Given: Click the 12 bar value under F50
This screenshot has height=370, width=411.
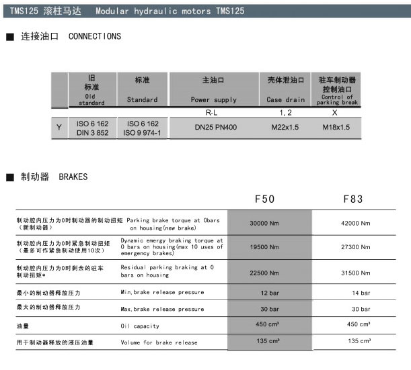Looking at the screenshot, I should click(269, 293).
